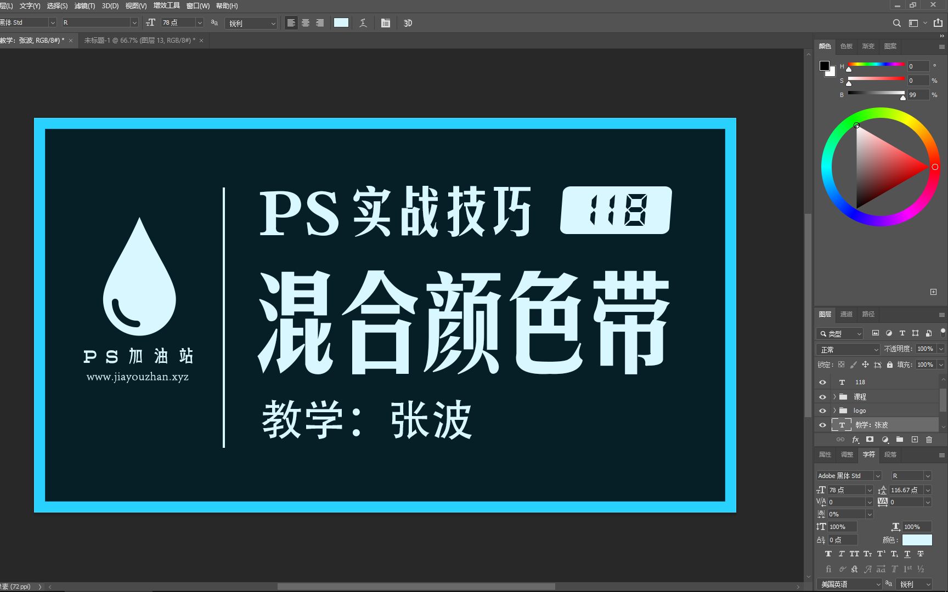Screen dimensions: 948x592
Task: Hide the logo group layer
Action: 822,411
